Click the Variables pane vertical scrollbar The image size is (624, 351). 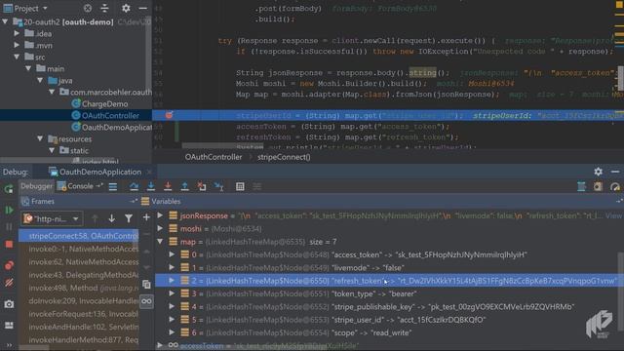tap(620, 291)
